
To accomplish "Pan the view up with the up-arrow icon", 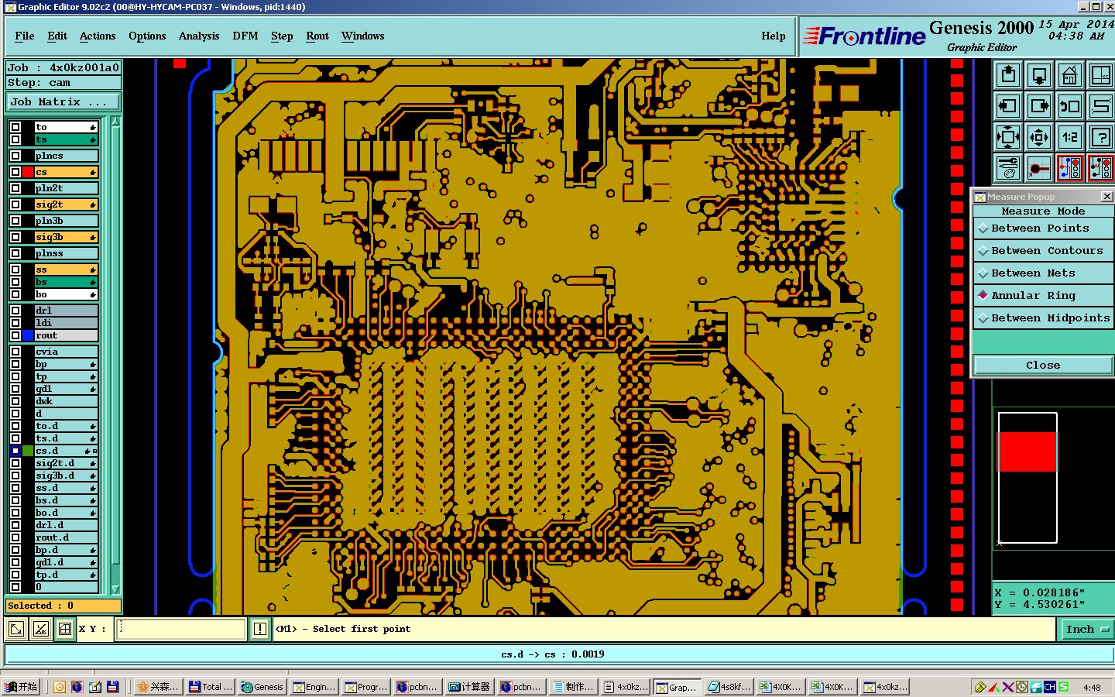I will (1008, 75).
